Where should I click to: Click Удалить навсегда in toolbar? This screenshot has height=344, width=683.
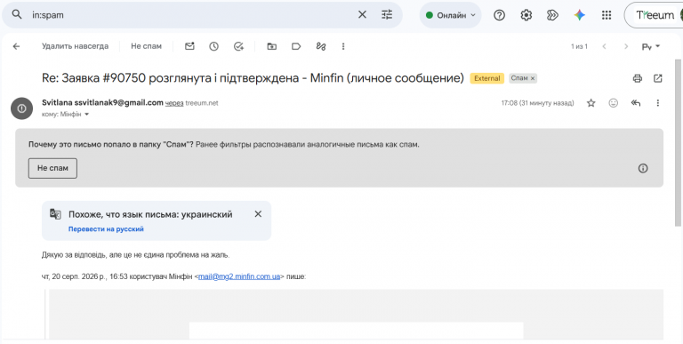pyautogui.click(x=75, y=46)
